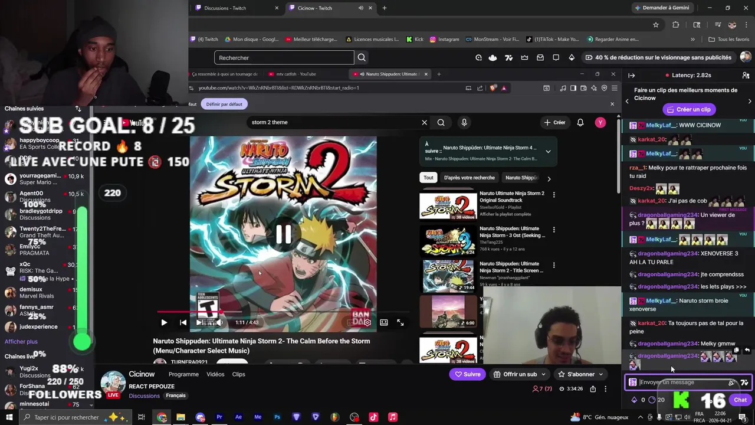Open channel Clips tab

(238, 374)
